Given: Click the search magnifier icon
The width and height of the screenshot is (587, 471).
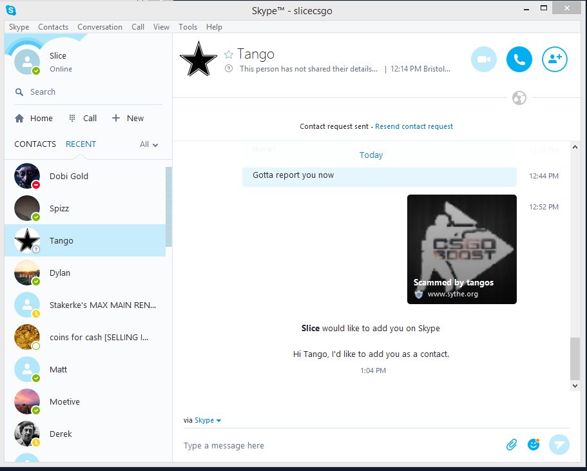Looking at the screenshot, I should (19, 92).
